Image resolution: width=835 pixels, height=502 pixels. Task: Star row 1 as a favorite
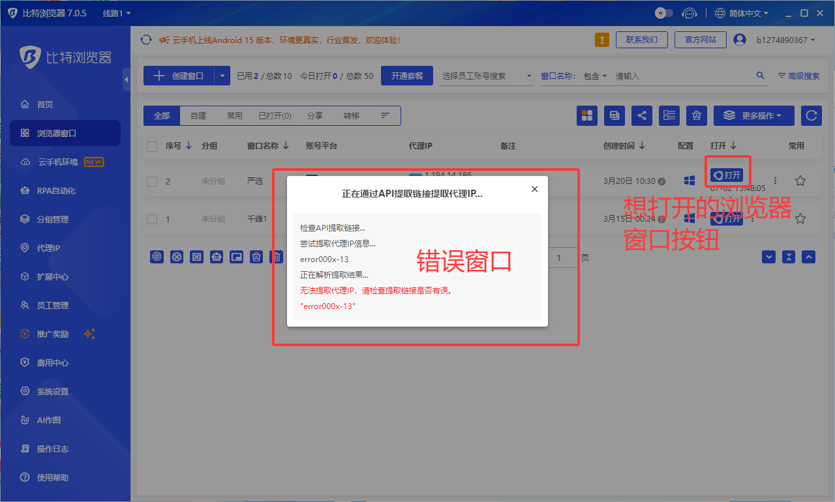(800, 218)
